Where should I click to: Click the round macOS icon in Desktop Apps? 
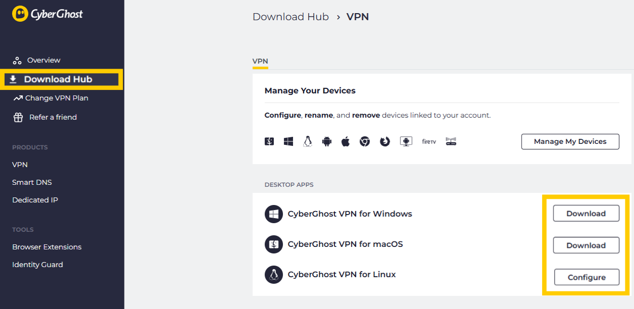point(274,244)
